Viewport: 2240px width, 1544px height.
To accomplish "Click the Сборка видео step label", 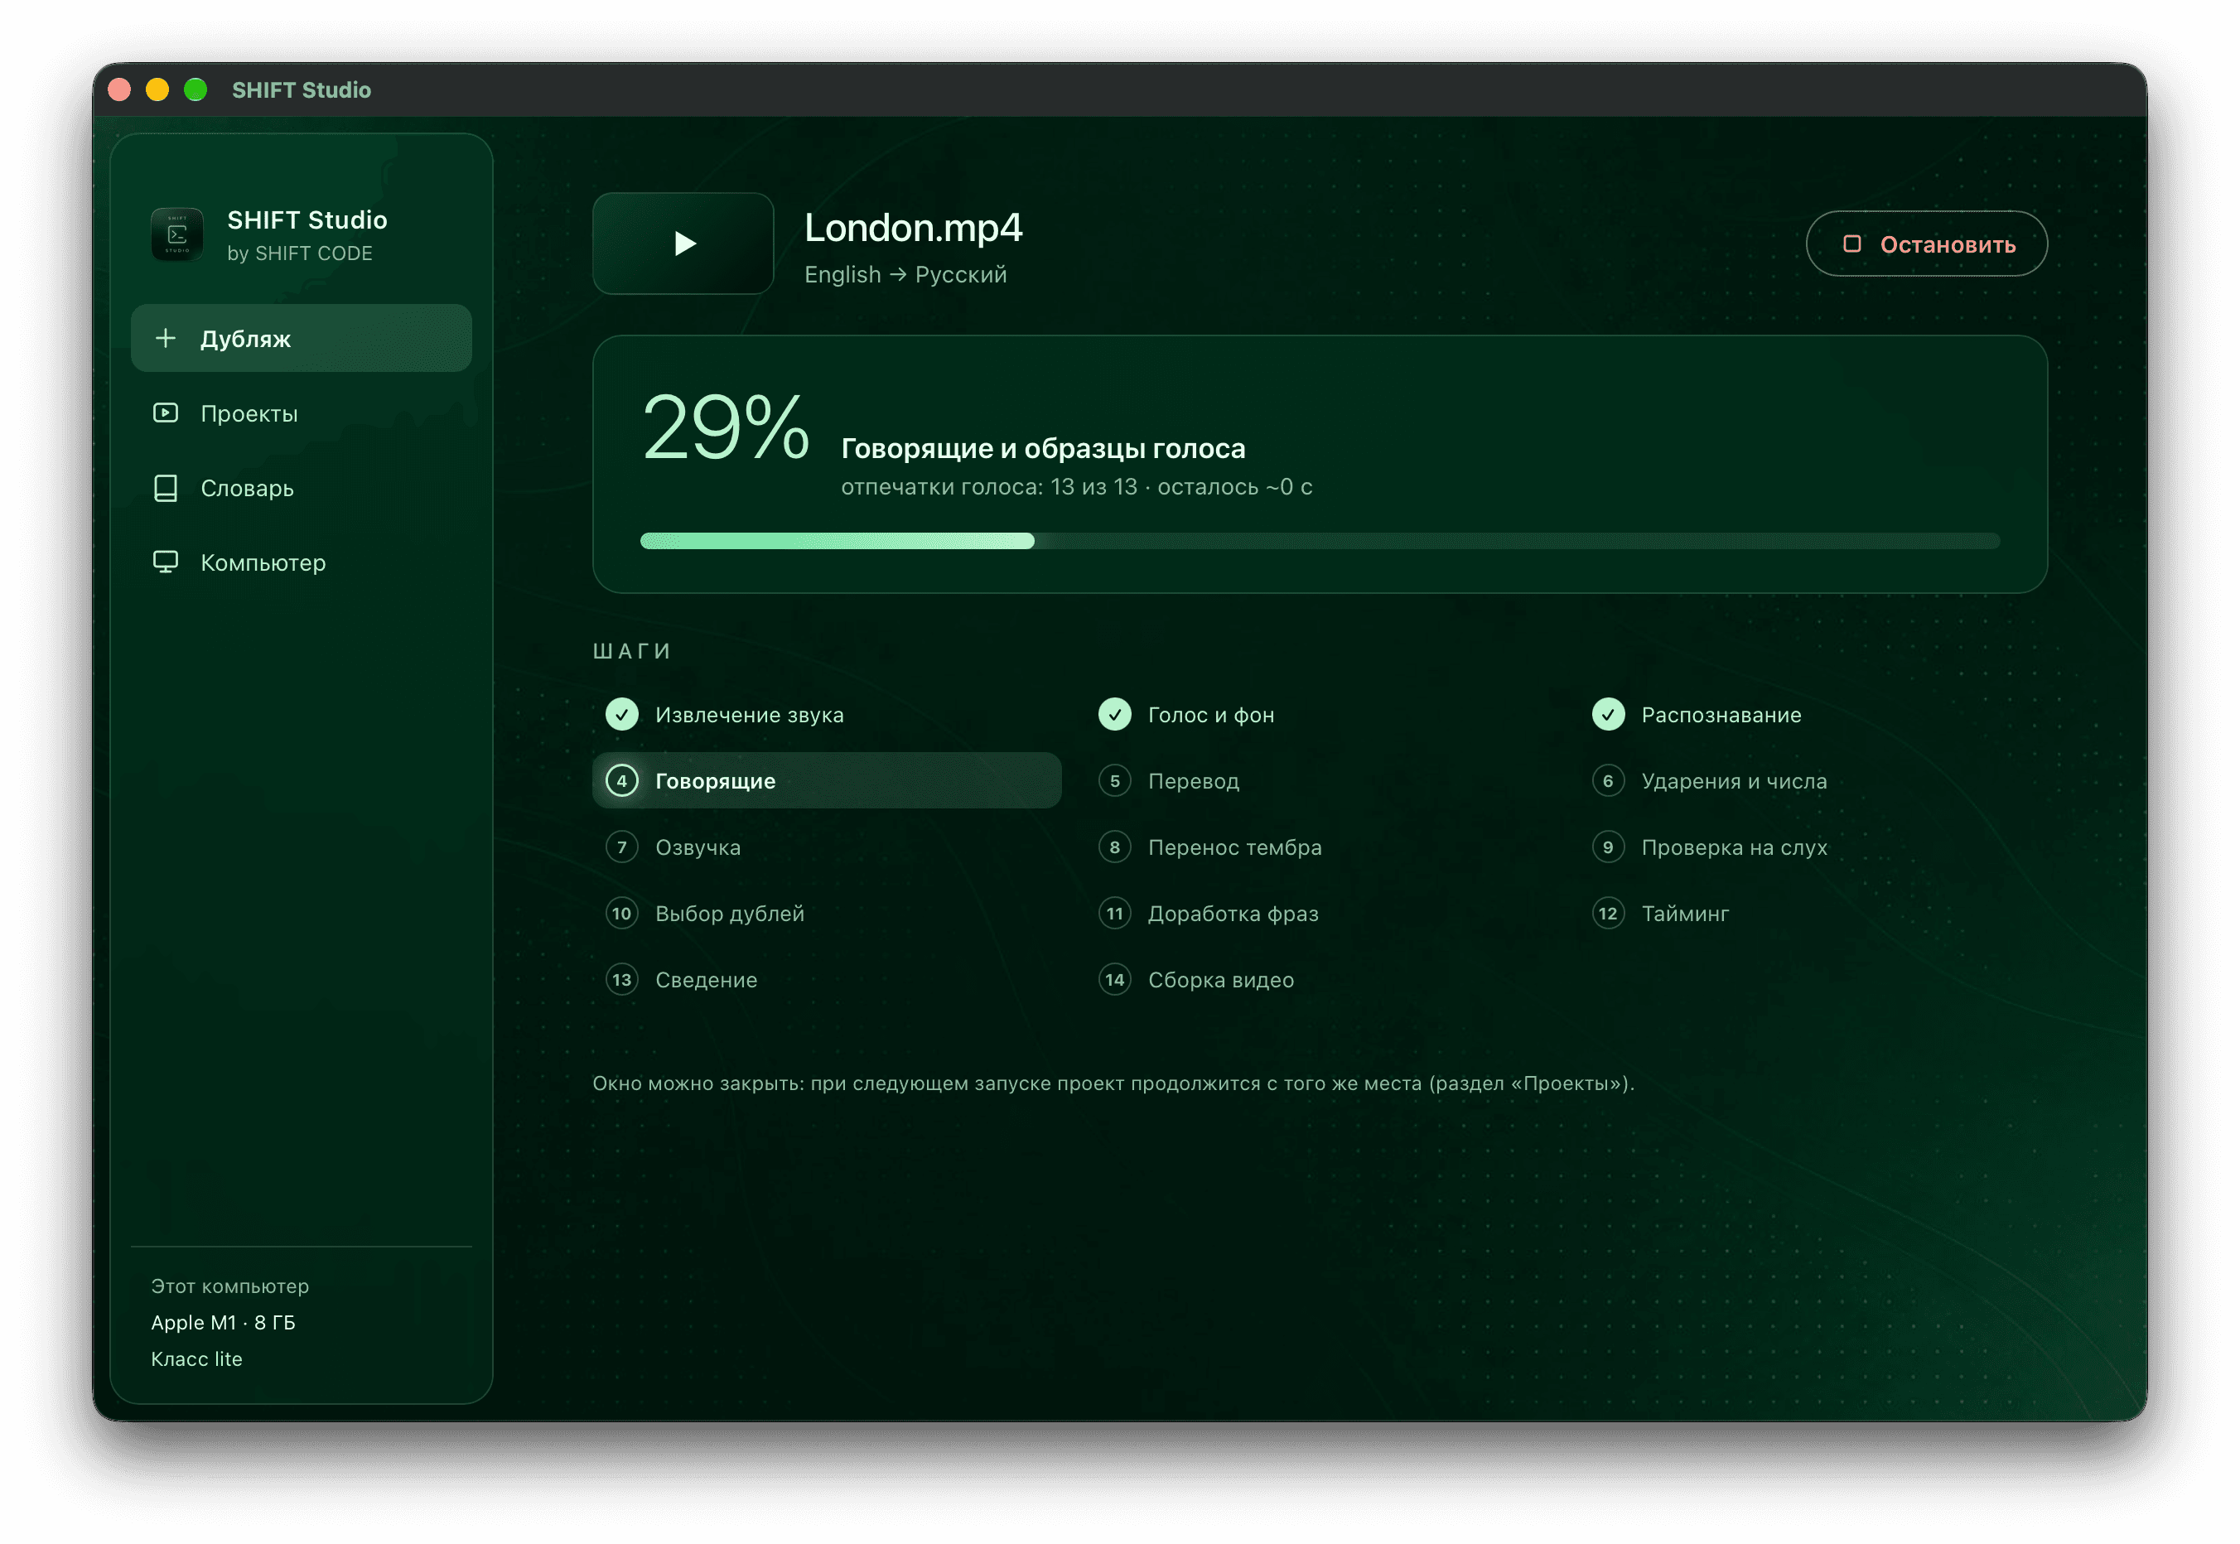I will click(x=1221, y=980).
